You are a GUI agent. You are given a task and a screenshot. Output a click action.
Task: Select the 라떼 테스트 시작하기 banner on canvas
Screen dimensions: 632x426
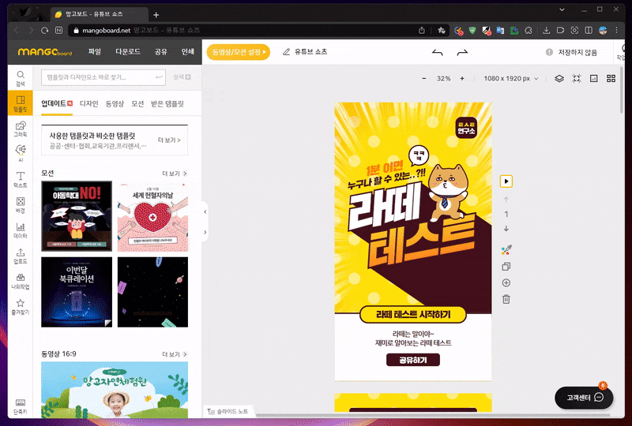pos(412,315)
